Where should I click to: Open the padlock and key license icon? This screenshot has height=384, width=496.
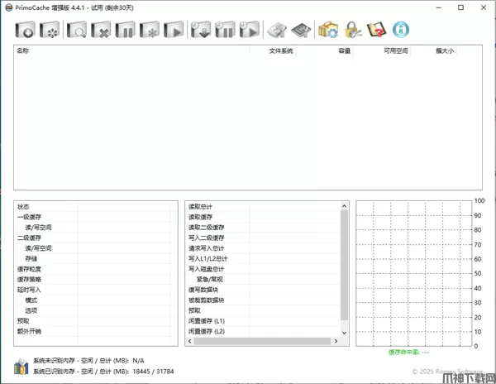[x=353, y=31]
